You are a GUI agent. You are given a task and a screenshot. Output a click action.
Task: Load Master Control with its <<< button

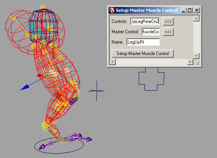pyautogui.click(x=168, y=32)
